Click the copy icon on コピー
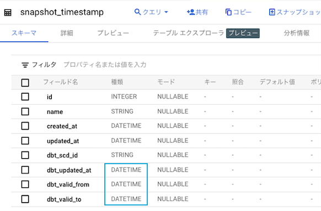Image resolution: width=321 pixels, height=211 pixels. 228,12
